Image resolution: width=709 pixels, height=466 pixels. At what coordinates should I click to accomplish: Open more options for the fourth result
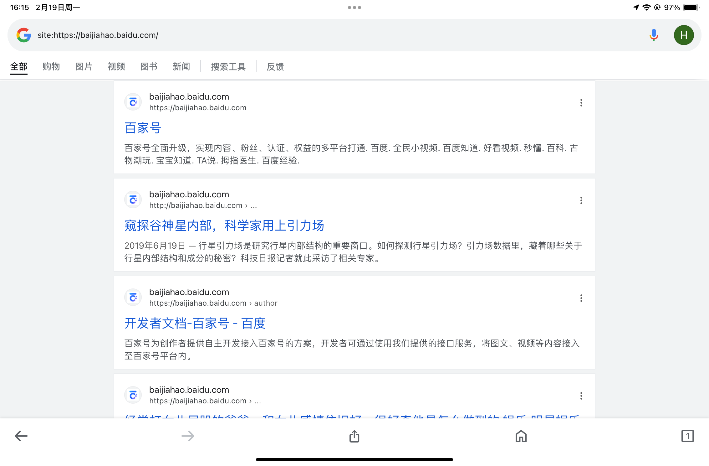[581, 396]
